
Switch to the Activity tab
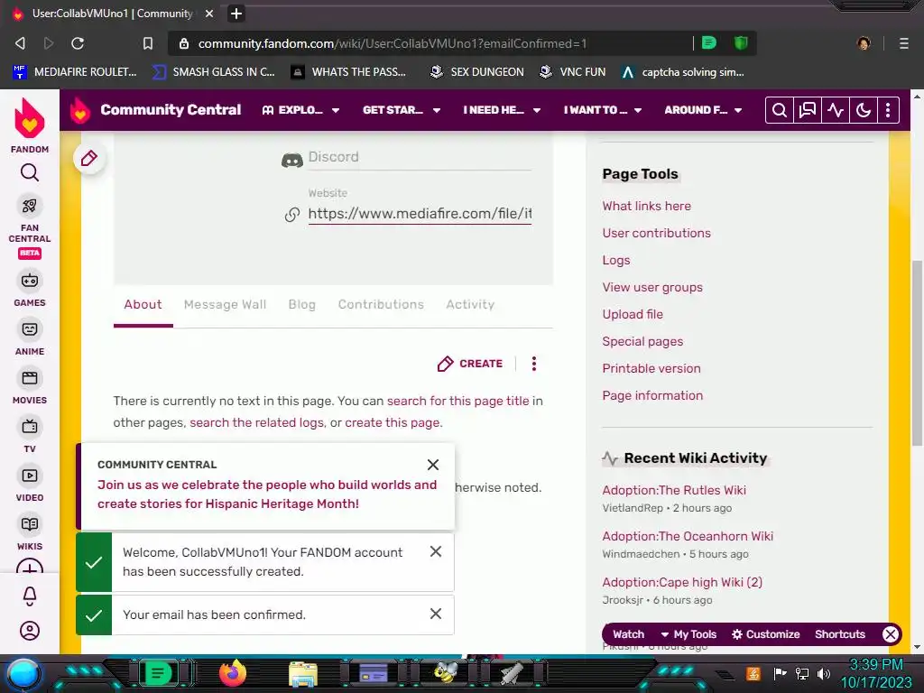click(x=469, y=305)
